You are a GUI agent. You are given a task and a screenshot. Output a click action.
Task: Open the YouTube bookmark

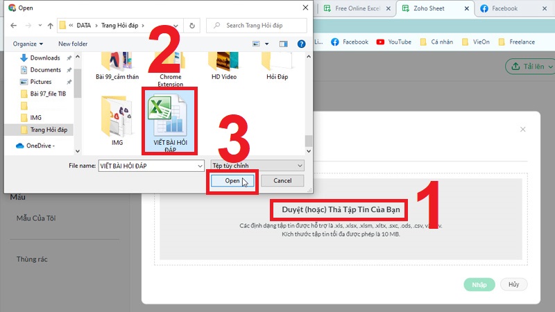393,42
